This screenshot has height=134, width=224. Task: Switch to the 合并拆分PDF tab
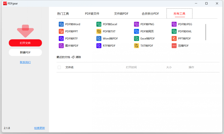[150, 14]
